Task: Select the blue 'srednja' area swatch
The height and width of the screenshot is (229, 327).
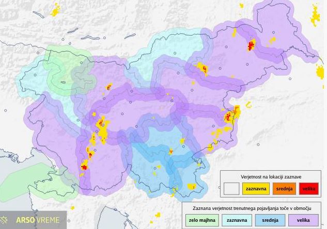Action: click(270, 221)
